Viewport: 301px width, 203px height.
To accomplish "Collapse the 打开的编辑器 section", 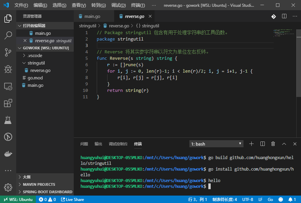I will pos(45,26).
